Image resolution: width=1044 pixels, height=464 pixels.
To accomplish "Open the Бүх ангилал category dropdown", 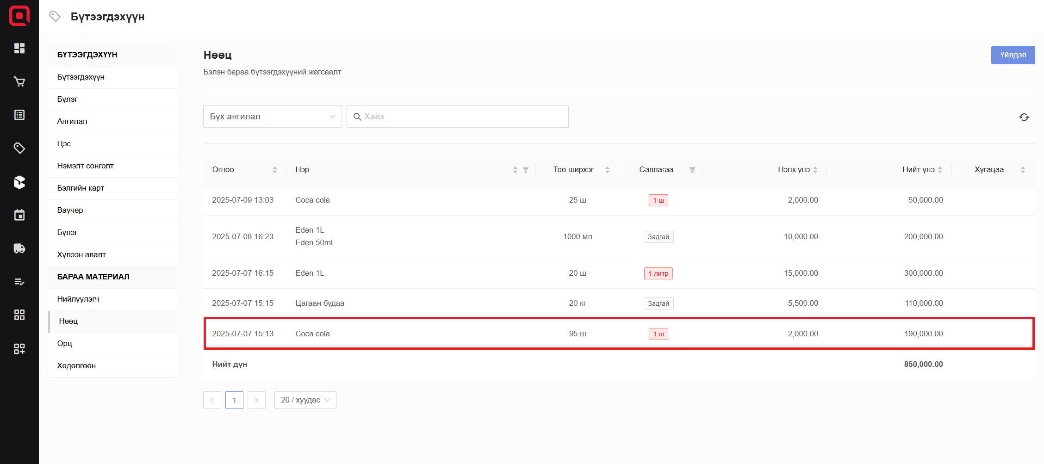I will (272, 117).
